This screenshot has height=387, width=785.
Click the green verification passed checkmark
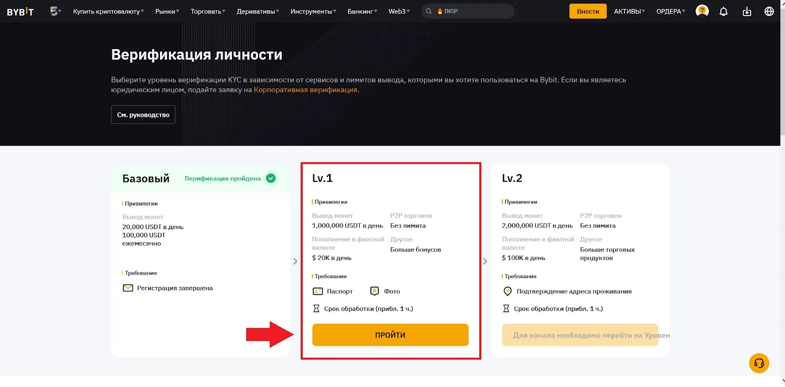tap(271, 178)
